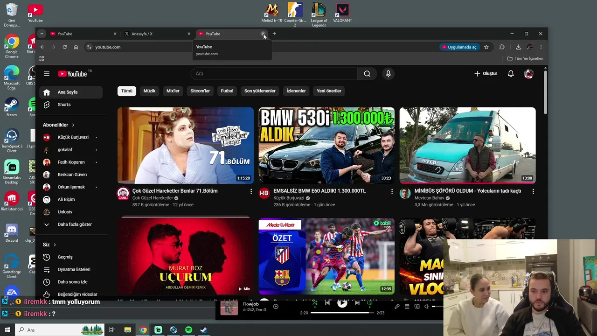Open options menu for EMSALSİZ BMW E60 video
The height and width of the screenshot is (336, 597).
(392, 191)
